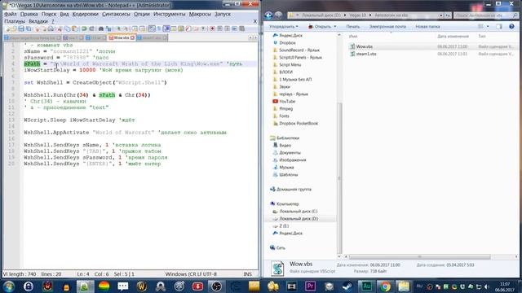Viewport: 522px width, 293px height.
Task: Open the Упорядочить dropdown in Explorer
Action: click(284, 26)
